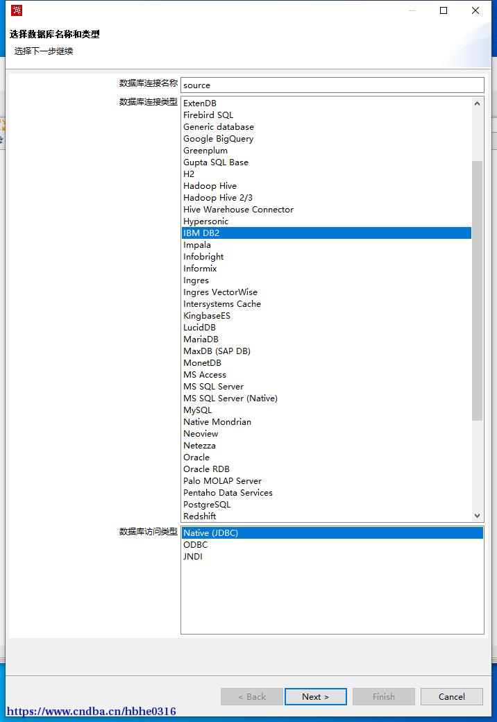Maximize the wizard window
This screenshot has width=497, height=722.
[x=444, y=10]
